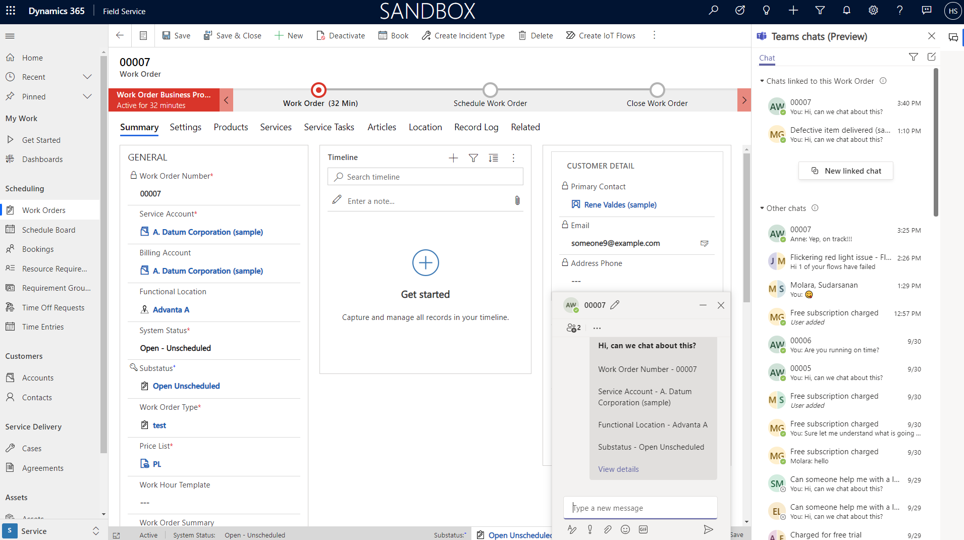Image resolution: width=964 pixels, height=540 pixels.
Task: Expand the Recent menu
Action: click(87, 77)
